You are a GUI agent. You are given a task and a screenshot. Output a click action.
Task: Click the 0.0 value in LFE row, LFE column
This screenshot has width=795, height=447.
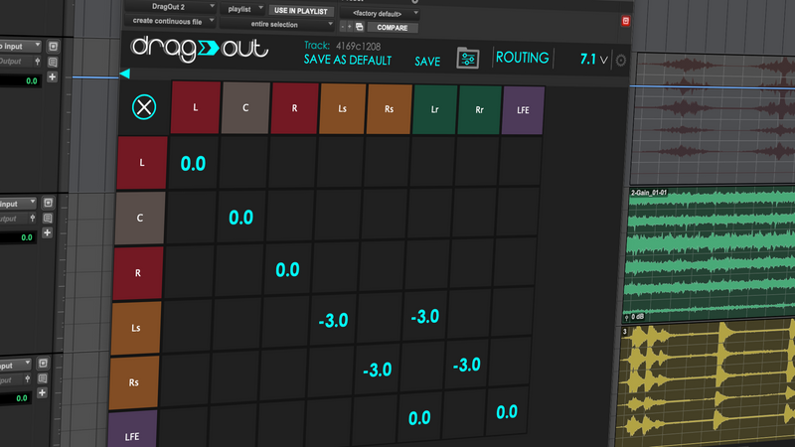(507, 412)
